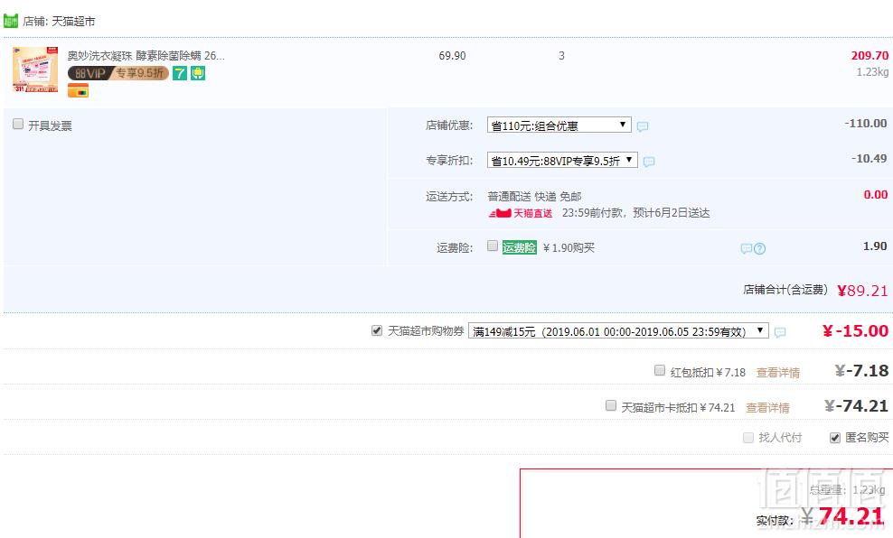Click the green guarantee icon beside the 7 badge
Image resolution: width=893 pixels, height=538 pixels.
[198, 73]
